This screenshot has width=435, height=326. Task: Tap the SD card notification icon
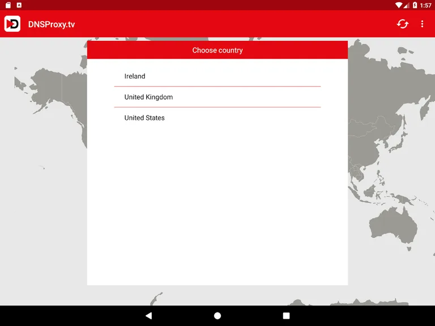click(x=8, y=5)
